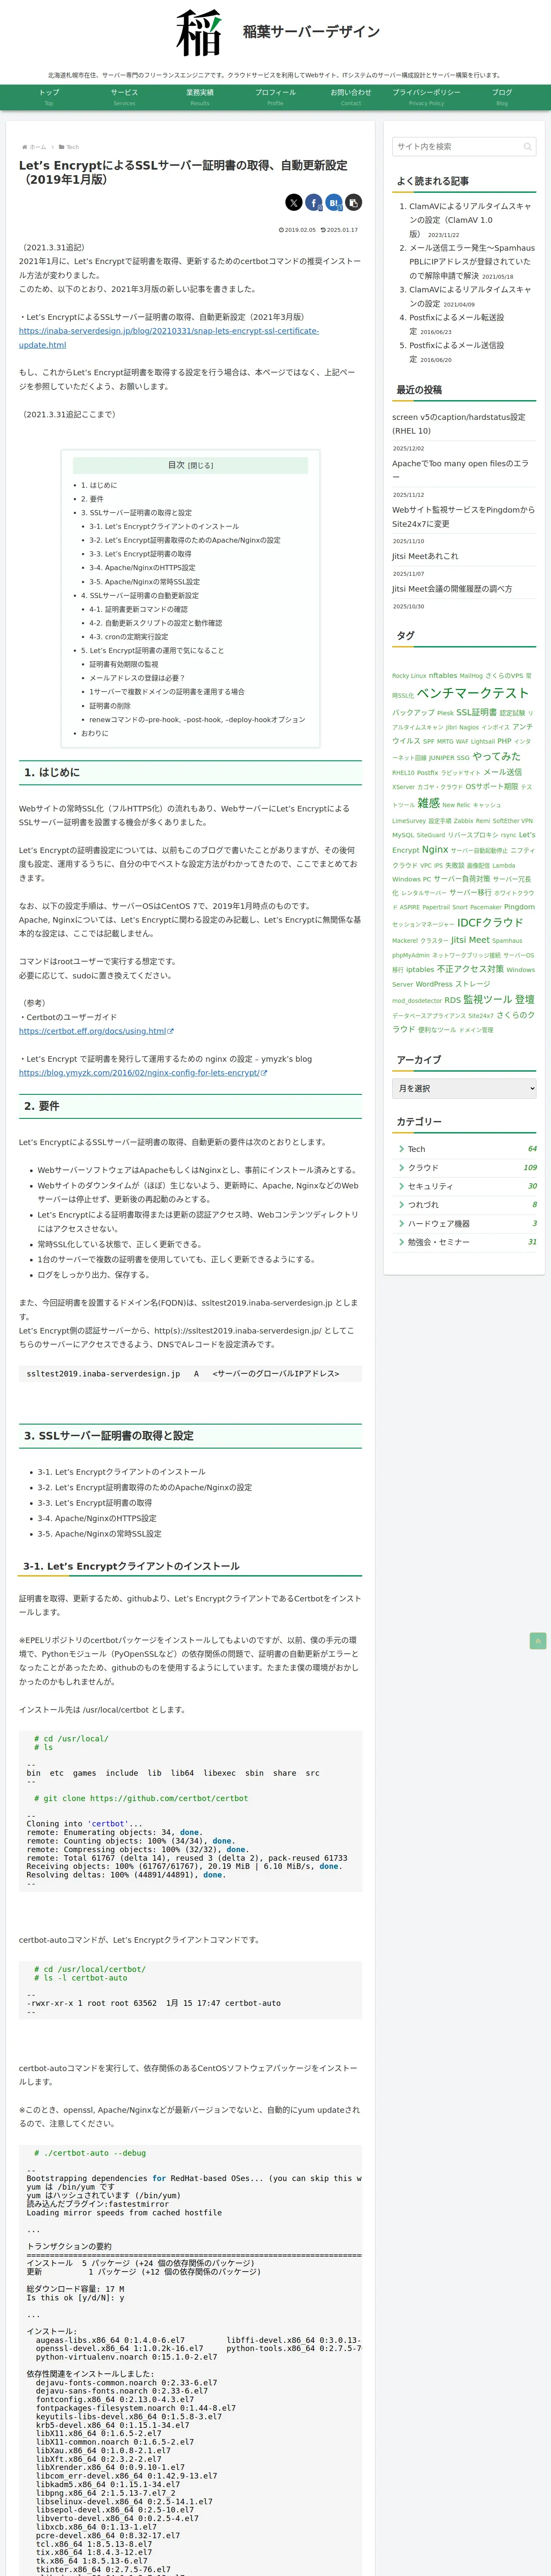This screenshot has height=2576, width=551.
Task: Open recent post Webサイト監視サービスをPingdomから
Action: 463,517
